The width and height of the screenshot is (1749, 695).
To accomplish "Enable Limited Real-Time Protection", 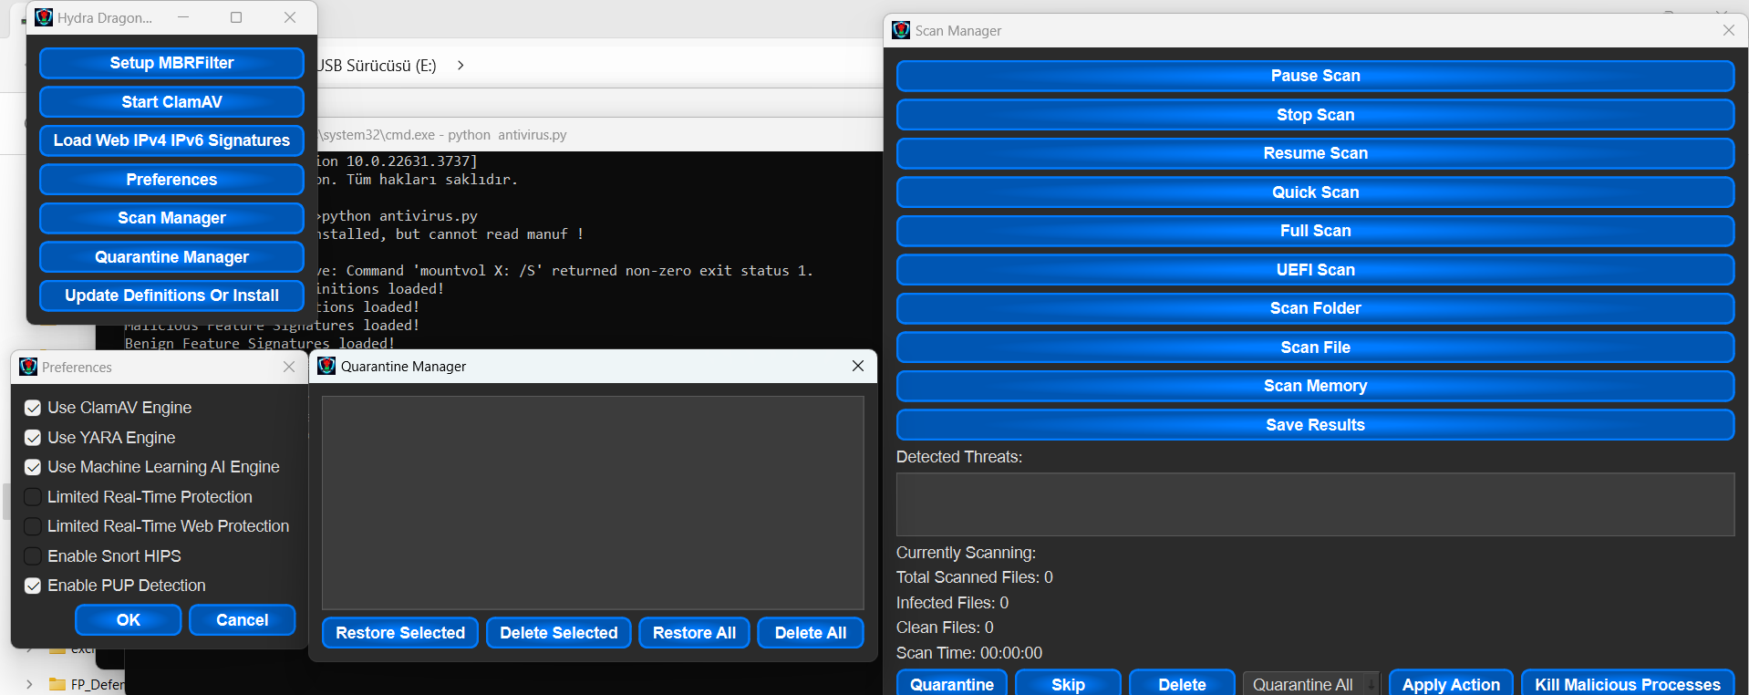I will coord(33,497).
